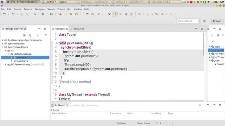Image resolution: width=225 pixels, height=126 pixels.
Task: Maximize the editor area
Action: click(202, 29)
